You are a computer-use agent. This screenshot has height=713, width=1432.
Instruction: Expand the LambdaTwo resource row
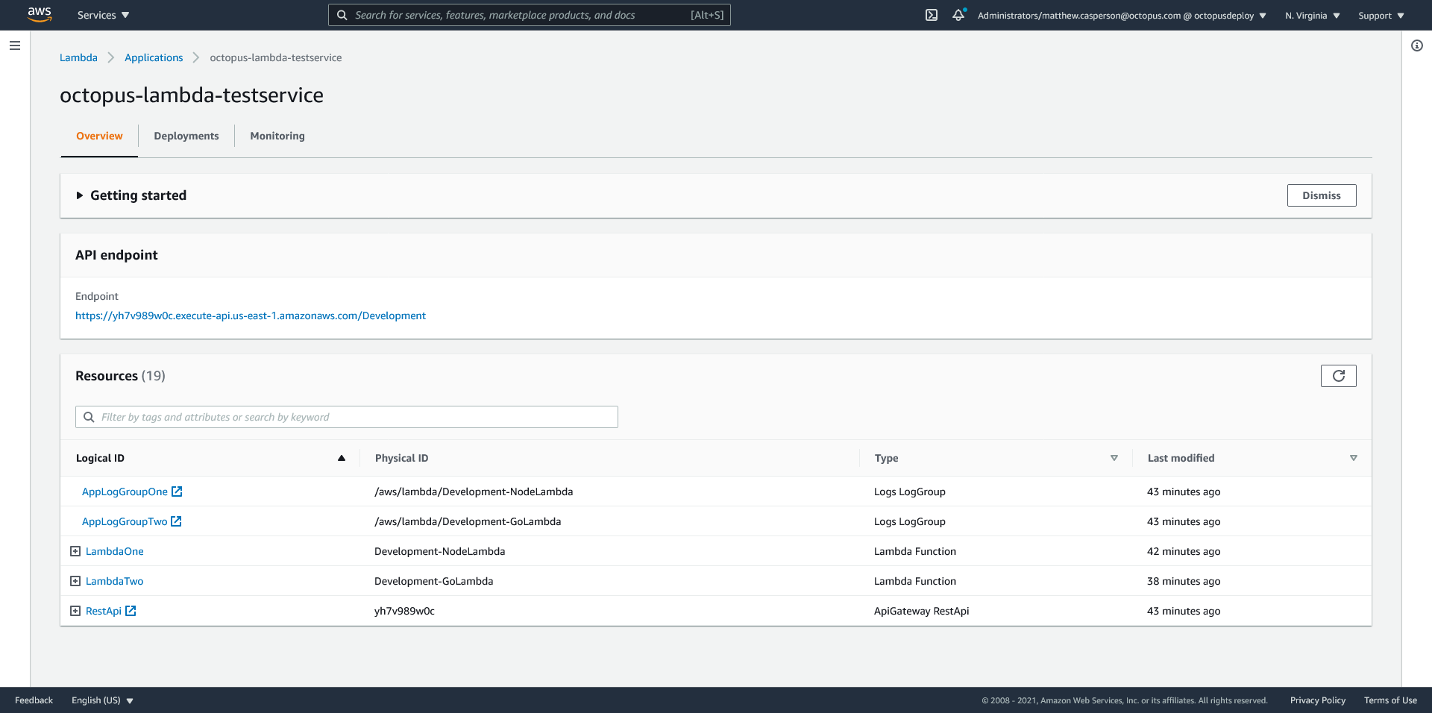pos(75,581)
